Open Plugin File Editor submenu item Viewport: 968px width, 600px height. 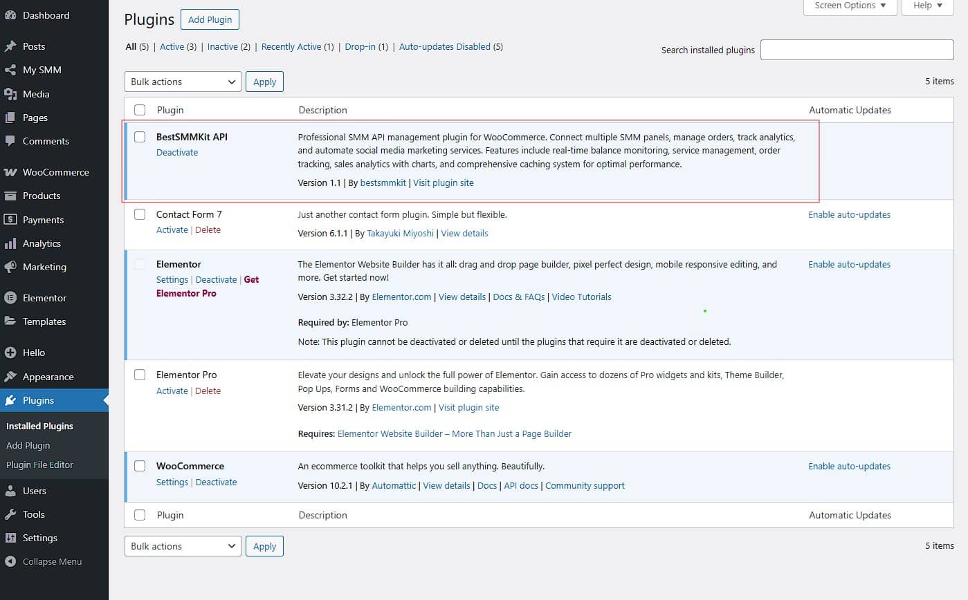(39, 465)
